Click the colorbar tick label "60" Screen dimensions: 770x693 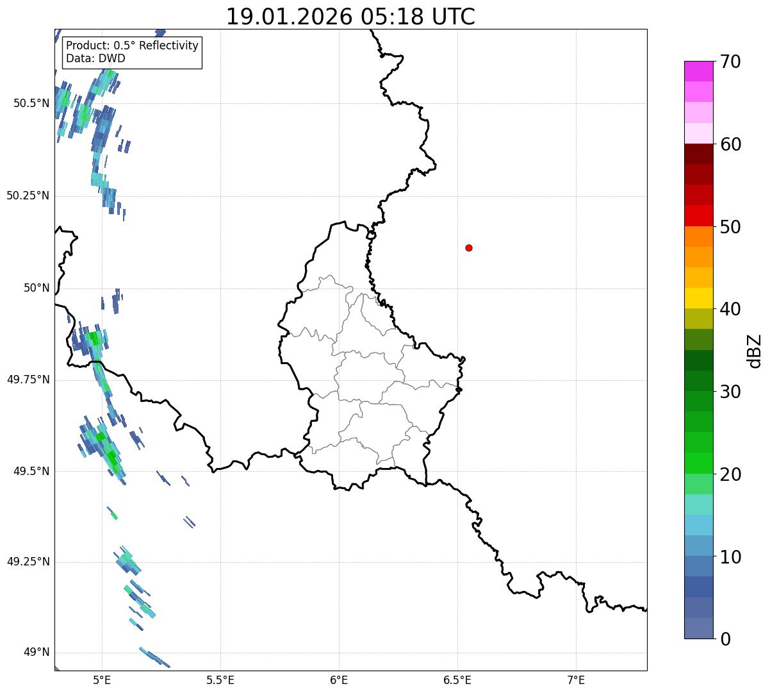730,144
